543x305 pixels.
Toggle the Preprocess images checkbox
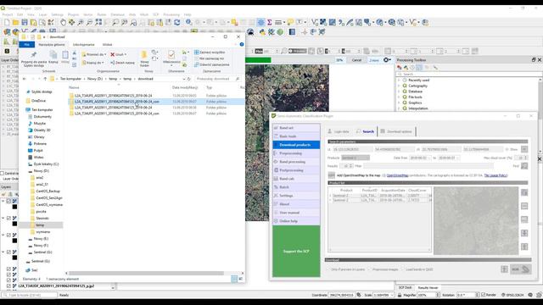tap(370, 269)
